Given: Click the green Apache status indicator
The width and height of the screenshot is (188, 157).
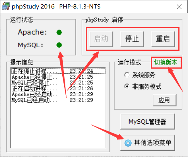Looking at the screenshot, I should point(59,33).
